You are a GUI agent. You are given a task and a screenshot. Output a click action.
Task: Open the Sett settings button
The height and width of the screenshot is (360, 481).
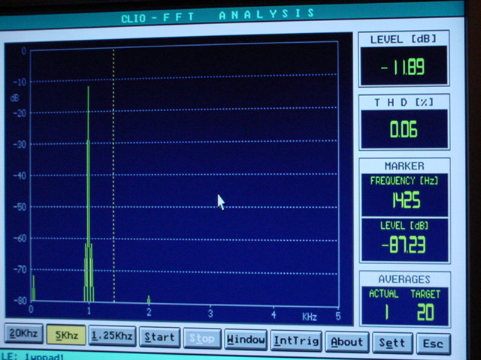[x=392, y=343]
